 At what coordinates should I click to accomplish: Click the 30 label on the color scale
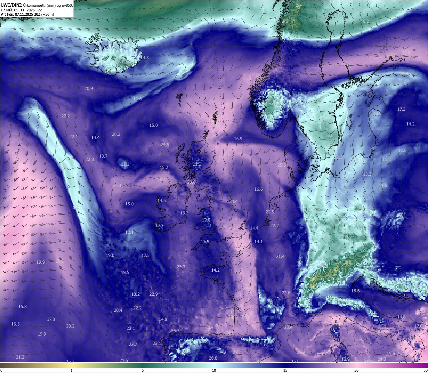point(356,370)
